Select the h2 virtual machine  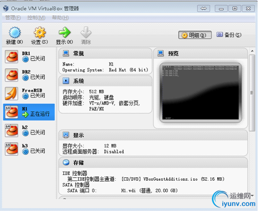pyautogui.click(x=29, y=131)
